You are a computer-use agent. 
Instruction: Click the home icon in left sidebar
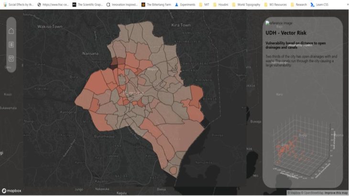tap(11, 31)
